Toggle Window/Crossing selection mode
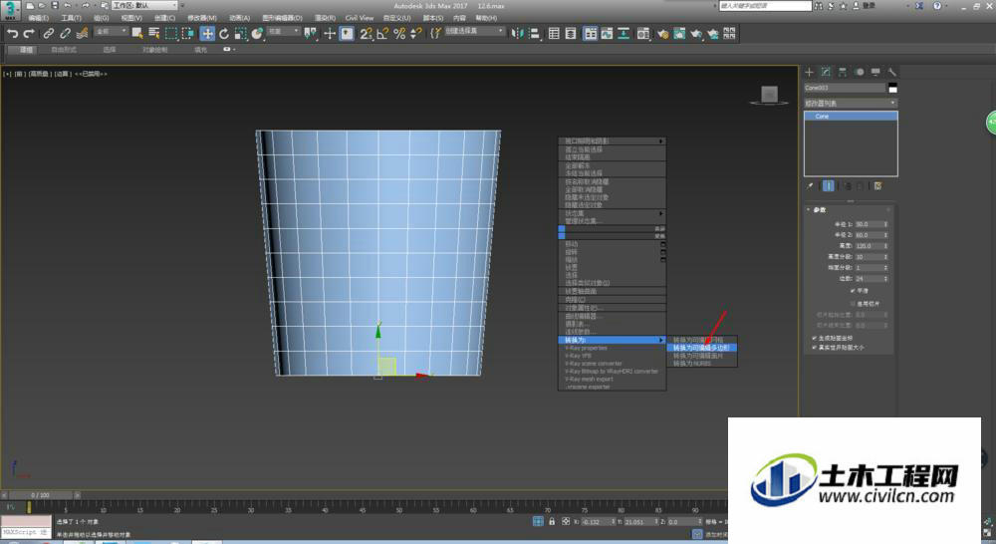The width and height of the screenshot is (996, 544). [188, 34]
